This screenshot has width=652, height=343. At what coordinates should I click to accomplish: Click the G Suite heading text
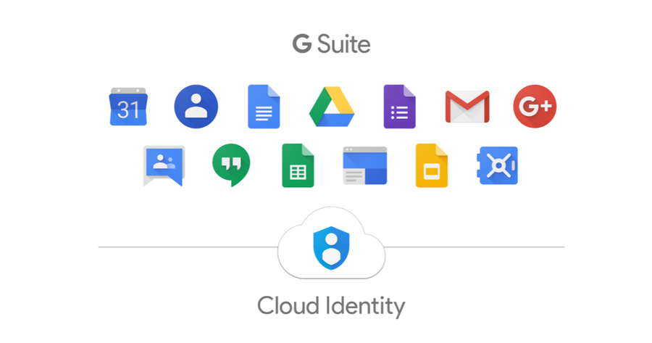coord(331,44)
